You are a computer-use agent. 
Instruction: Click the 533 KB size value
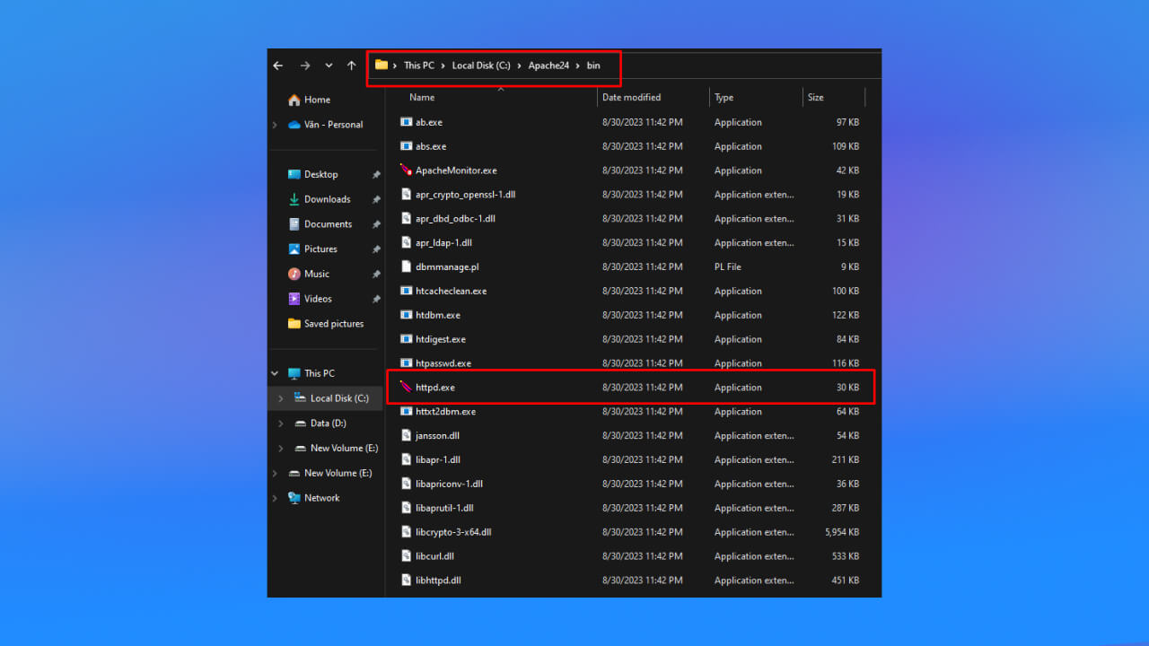click(x=846, y=556)
